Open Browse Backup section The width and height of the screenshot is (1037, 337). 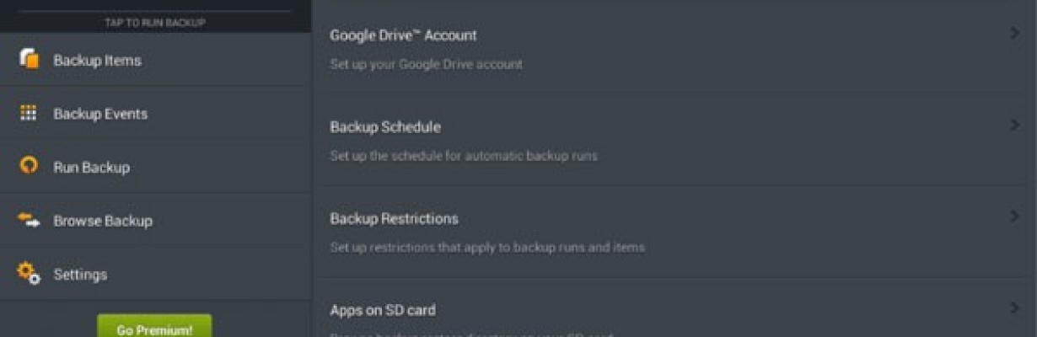[156, 220]
